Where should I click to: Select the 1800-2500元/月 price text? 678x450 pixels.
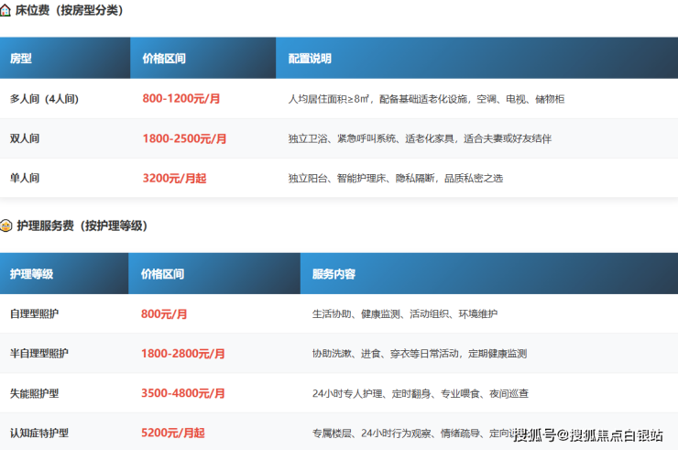click(x=184, y=139)
